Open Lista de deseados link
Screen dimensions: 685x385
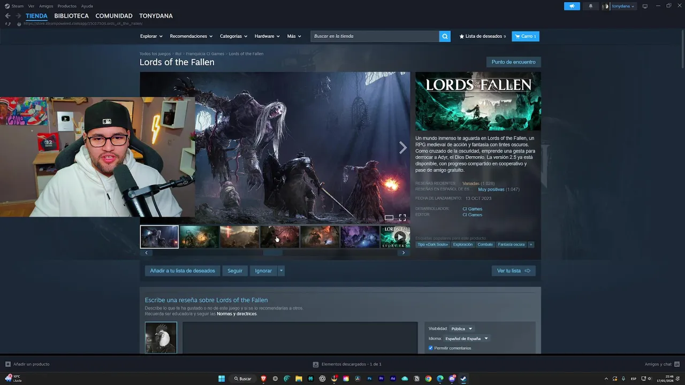pos(482,36)
